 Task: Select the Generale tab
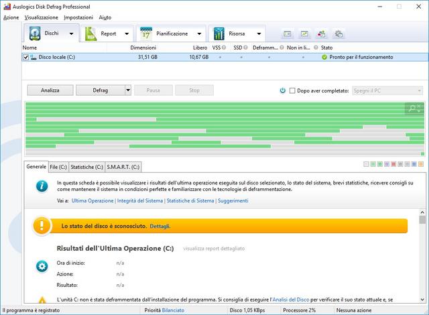click(x=36, y=166)
